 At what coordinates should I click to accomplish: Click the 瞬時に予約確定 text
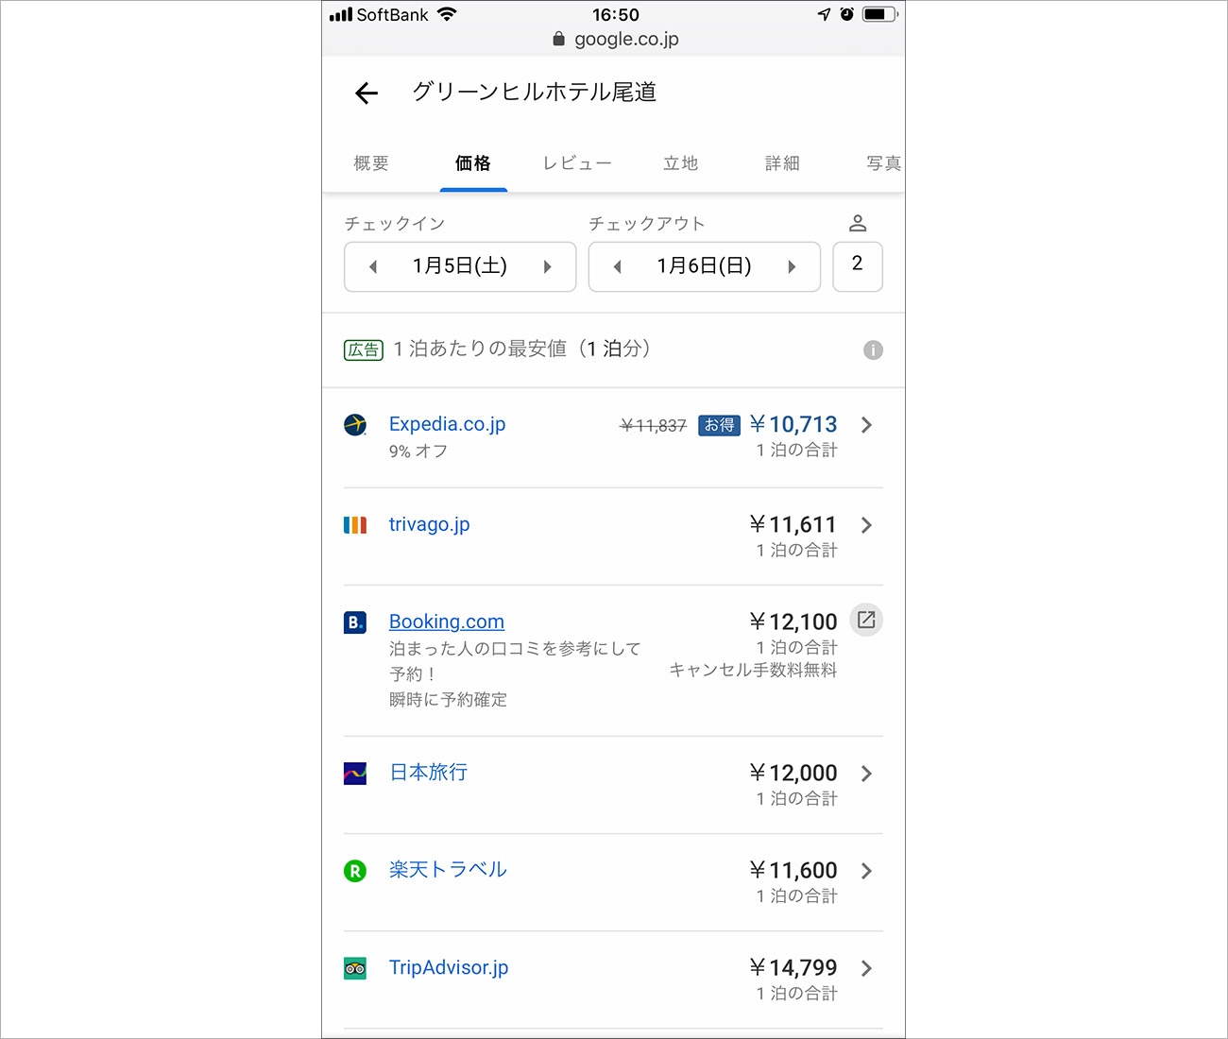(x=448, y=700)
